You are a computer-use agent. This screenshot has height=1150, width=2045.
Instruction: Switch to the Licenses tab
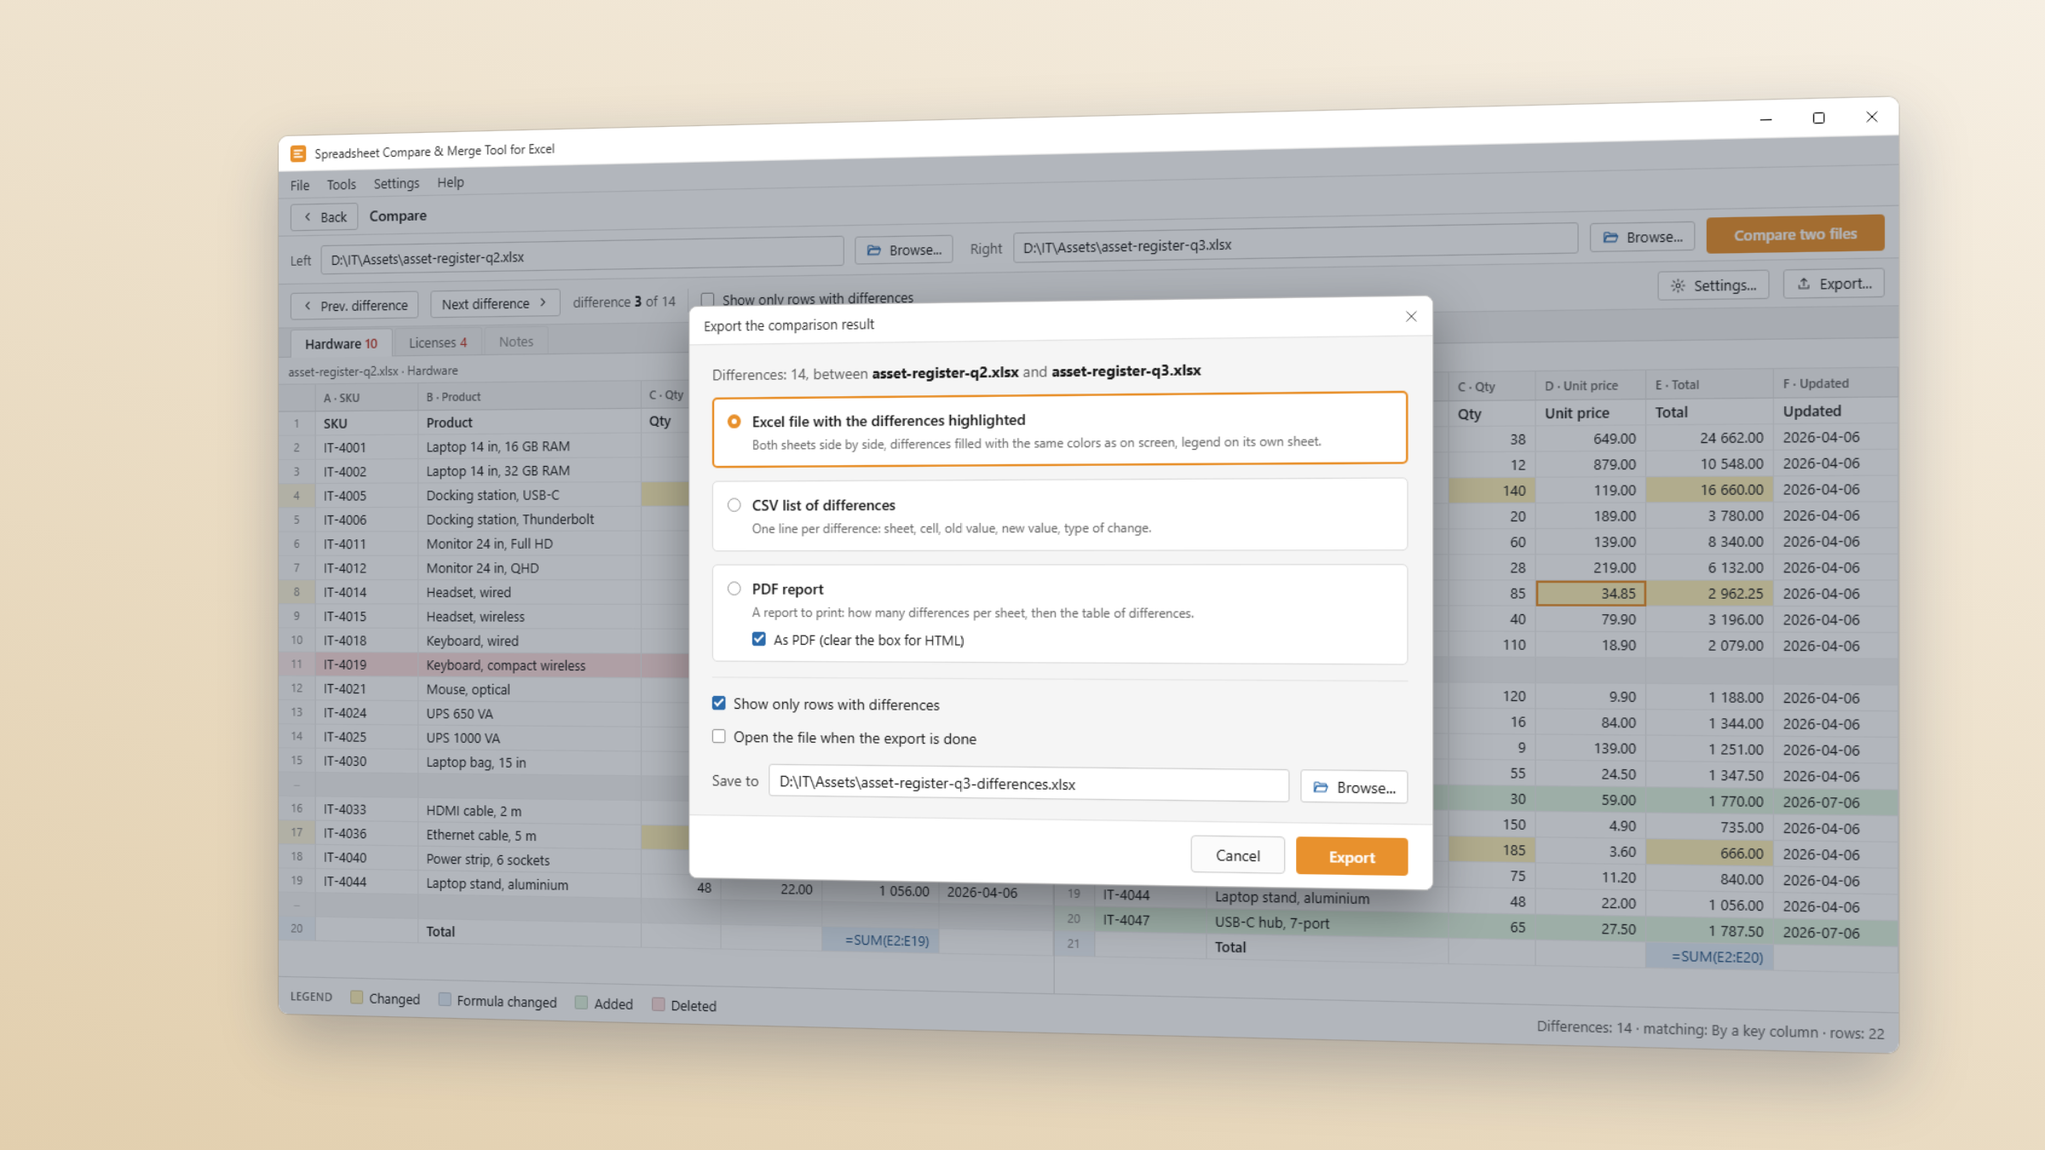438,342
